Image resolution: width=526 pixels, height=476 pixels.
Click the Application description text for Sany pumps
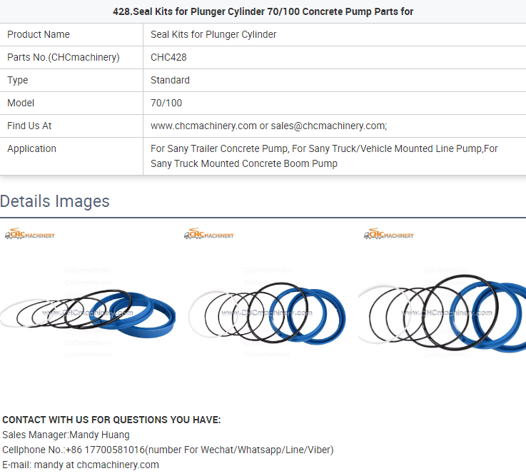(324, 156)
